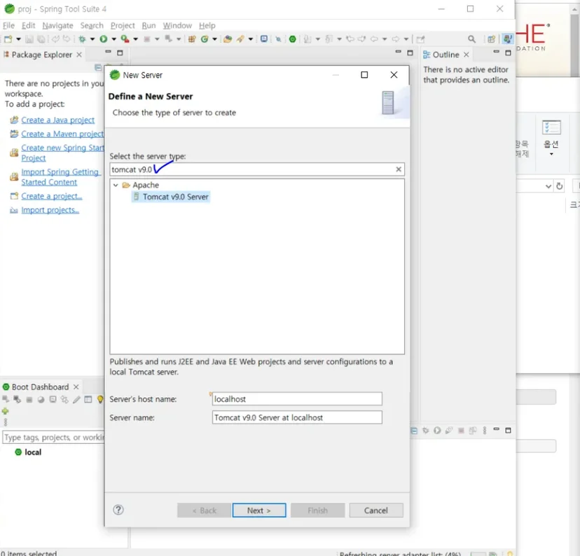Open the File menu
The width and height of the screenshot is (580, 556).
click(x=9, y=25)
